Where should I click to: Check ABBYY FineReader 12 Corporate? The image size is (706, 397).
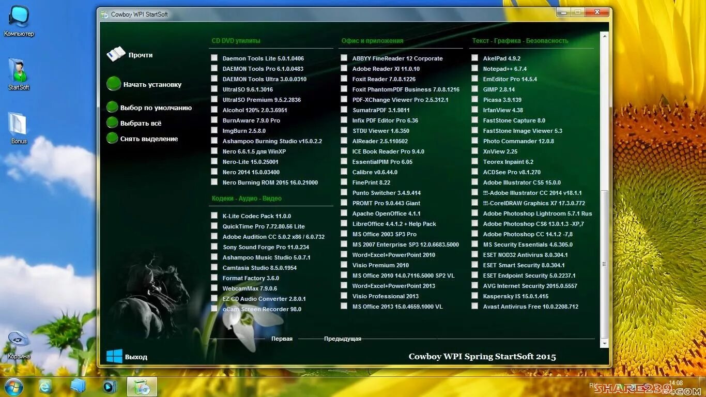click(x=344, y=58)
